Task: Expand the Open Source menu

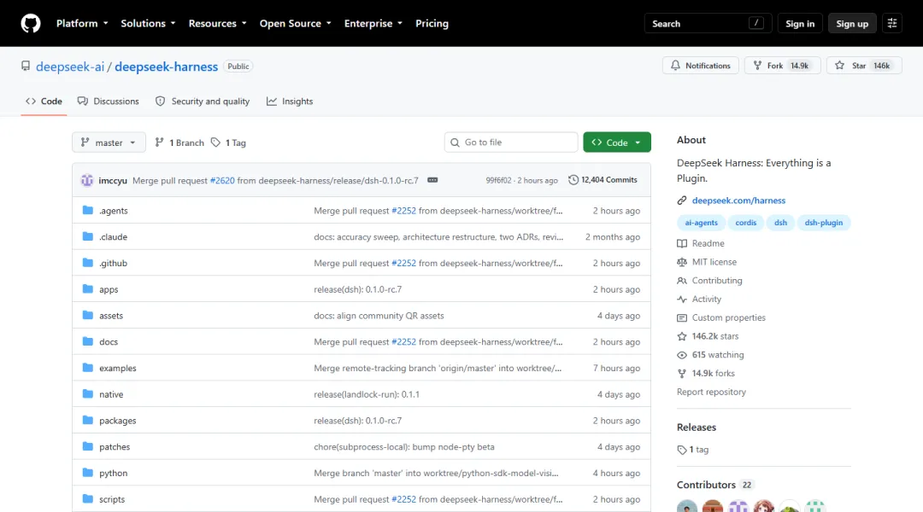Action: click(x=295, y=24)
